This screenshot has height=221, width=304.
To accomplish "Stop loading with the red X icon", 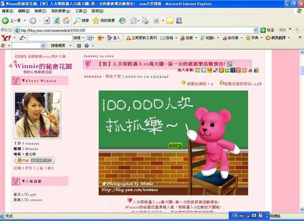I will [47, 21].
